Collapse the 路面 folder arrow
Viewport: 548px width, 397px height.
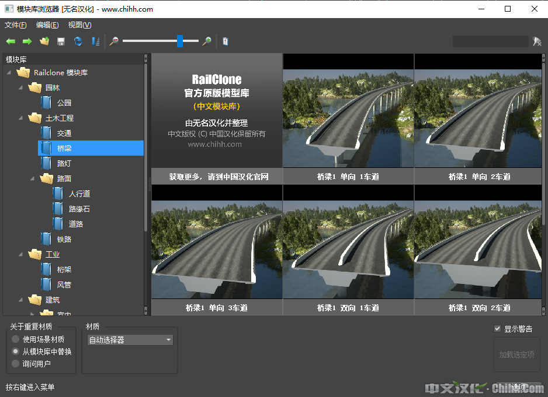[x=33, y=179]
